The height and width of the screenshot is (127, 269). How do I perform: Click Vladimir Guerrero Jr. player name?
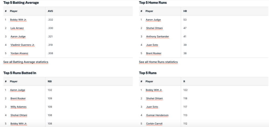coord(22,45)
